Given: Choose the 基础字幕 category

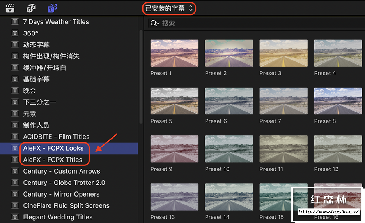Looking at the screenshot, I should click(36, 79).
